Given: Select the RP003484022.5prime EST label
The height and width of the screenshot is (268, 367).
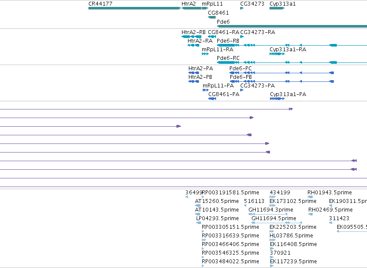Looking at the screenshot, I should coord(231,262).
